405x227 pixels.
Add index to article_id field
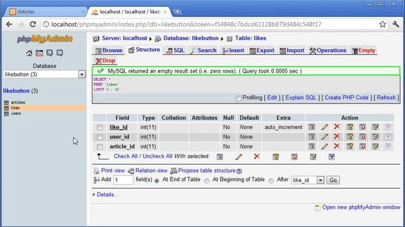click(375, 146)
